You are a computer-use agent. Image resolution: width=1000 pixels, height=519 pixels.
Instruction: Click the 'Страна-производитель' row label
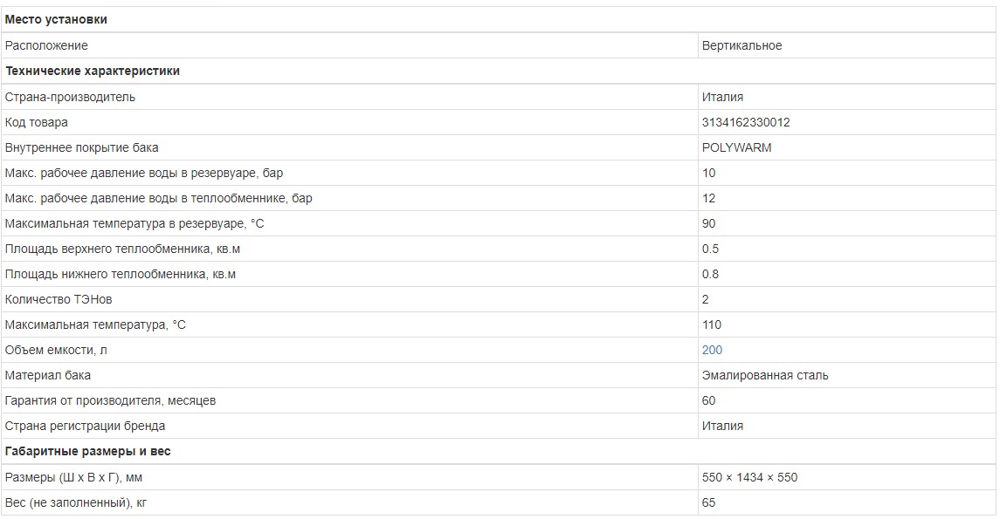[x=70, y=97]
